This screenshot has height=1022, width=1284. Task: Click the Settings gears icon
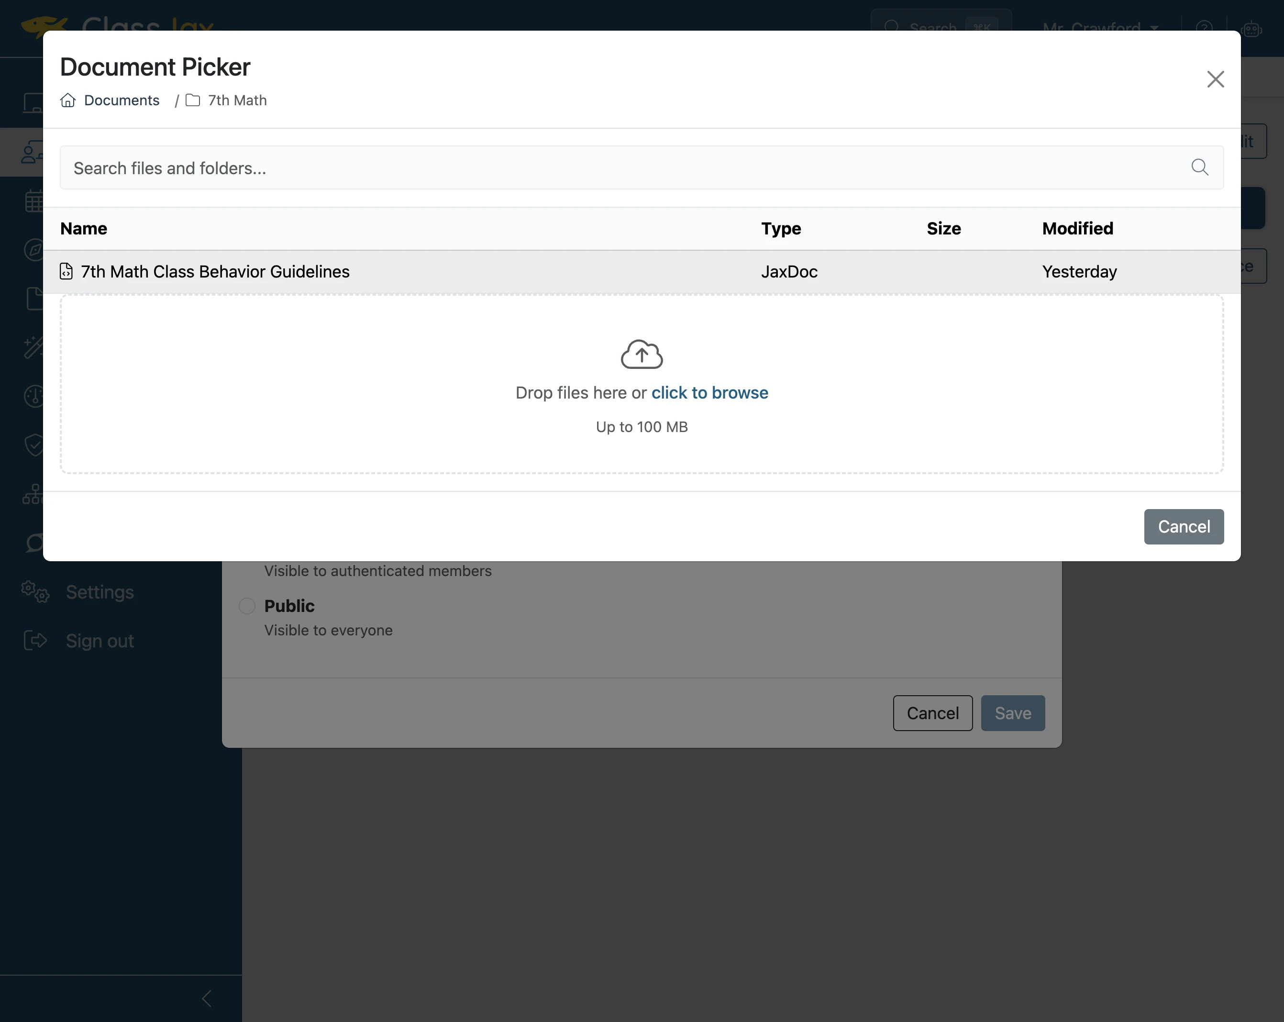[x=35, y=592]
